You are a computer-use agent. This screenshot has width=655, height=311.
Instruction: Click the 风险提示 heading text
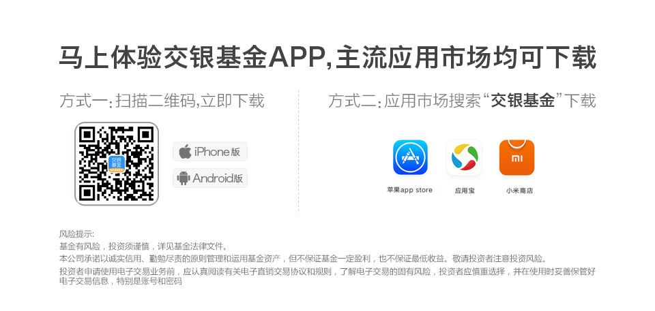tap(77, 234)
